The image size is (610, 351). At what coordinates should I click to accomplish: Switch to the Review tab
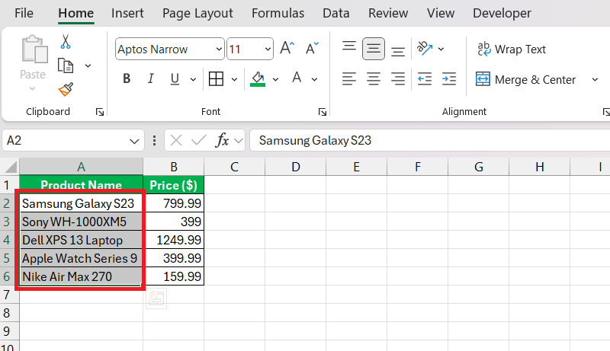388,13
